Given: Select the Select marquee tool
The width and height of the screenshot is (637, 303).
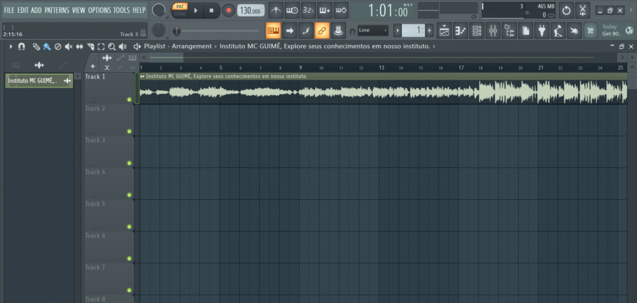Looking at the screenshot, I should (101, 47).
